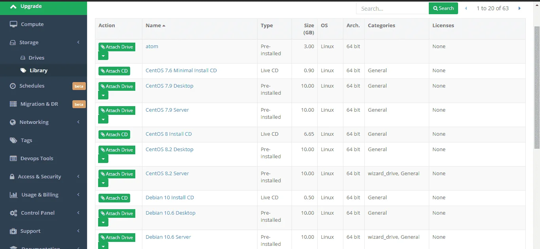Open Schedules in sidebar
The image size is (540, 249).
pyautogui.click(x=44, y=86)
